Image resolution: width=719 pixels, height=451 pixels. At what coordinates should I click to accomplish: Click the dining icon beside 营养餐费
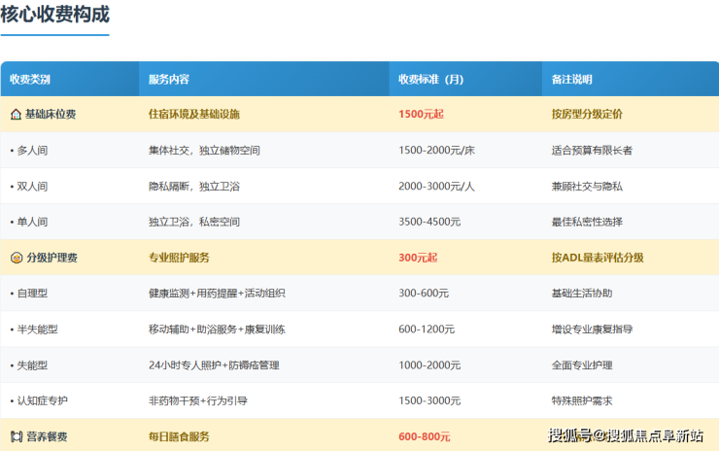pos(16,437)
